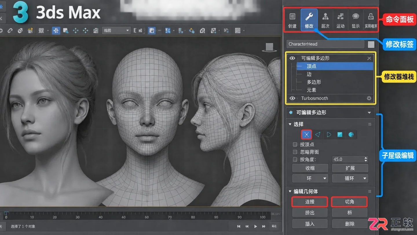Click the highlighted select-and-move toolbar icon

(56, 30)
